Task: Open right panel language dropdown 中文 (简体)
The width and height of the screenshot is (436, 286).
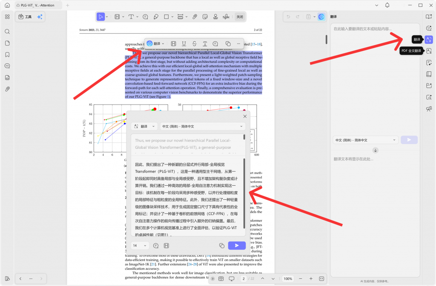Action: (365, 140)
